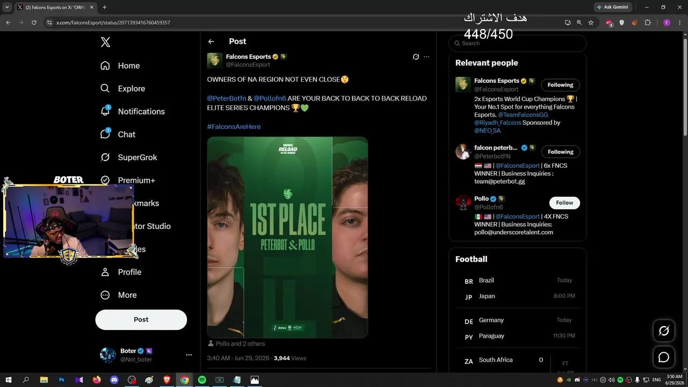Click the Home house icon
This screenshot has height=387, width=688.
point(105,66)
